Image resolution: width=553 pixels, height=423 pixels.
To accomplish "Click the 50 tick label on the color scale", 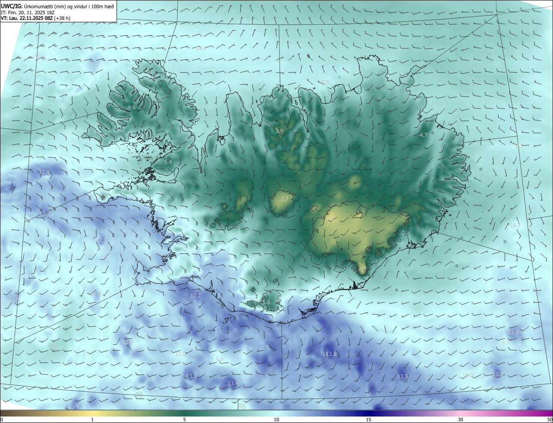I will click(x=550, y=420).
